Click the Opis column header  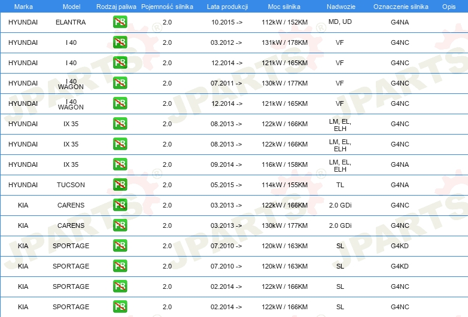click(448, 6)
